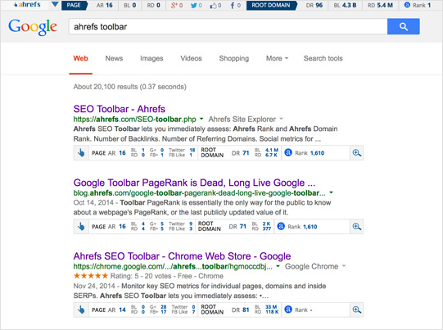Click the Ahrefs logo in the top toolbar
Screen dimensions: 443x330
[27, 5]
